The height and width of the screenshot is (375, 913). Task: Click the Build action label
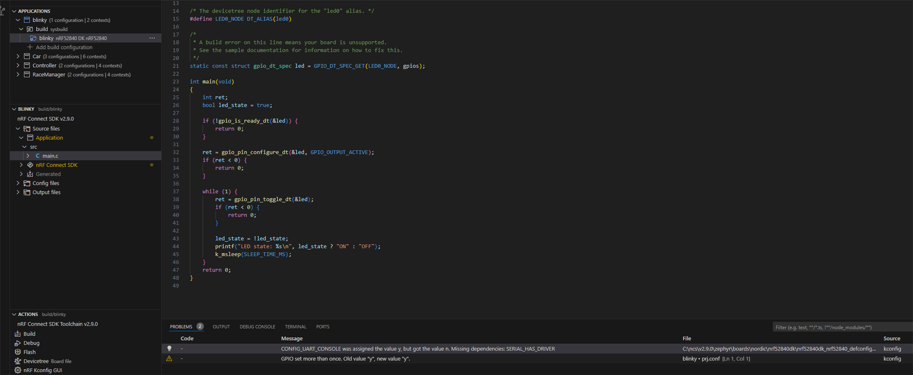[29, 334]
